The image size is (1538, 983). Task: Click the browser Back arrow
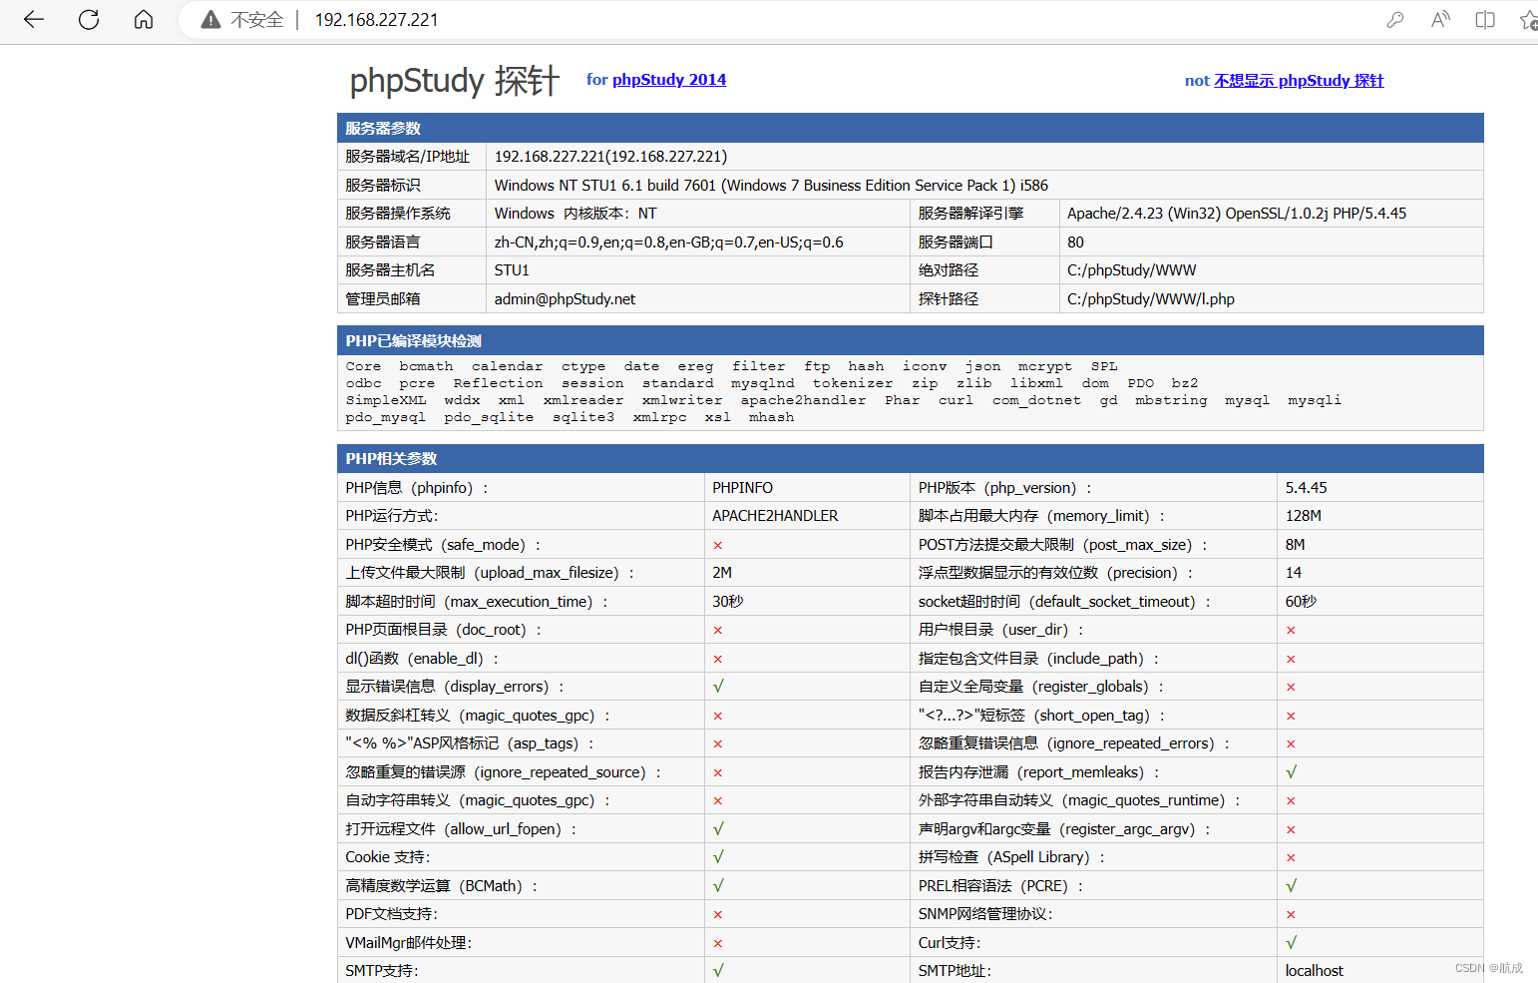(34, 19)
